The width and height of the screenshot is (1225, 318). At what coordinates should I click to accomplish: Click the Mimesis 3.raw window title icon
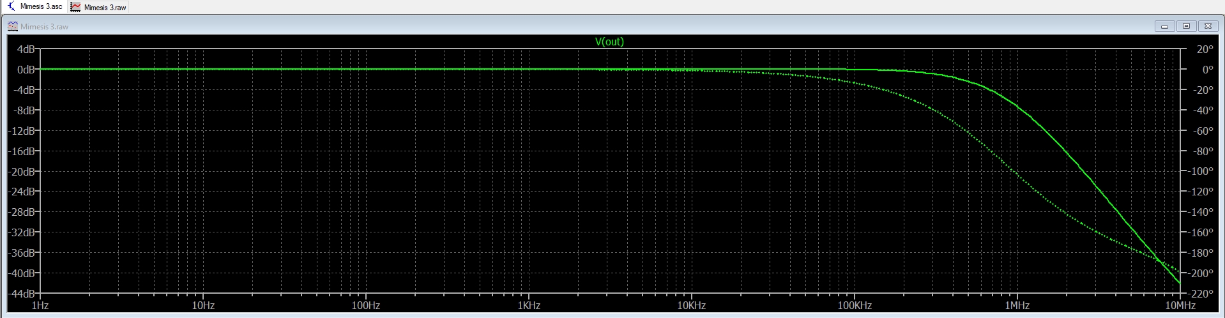pos(12,26)
